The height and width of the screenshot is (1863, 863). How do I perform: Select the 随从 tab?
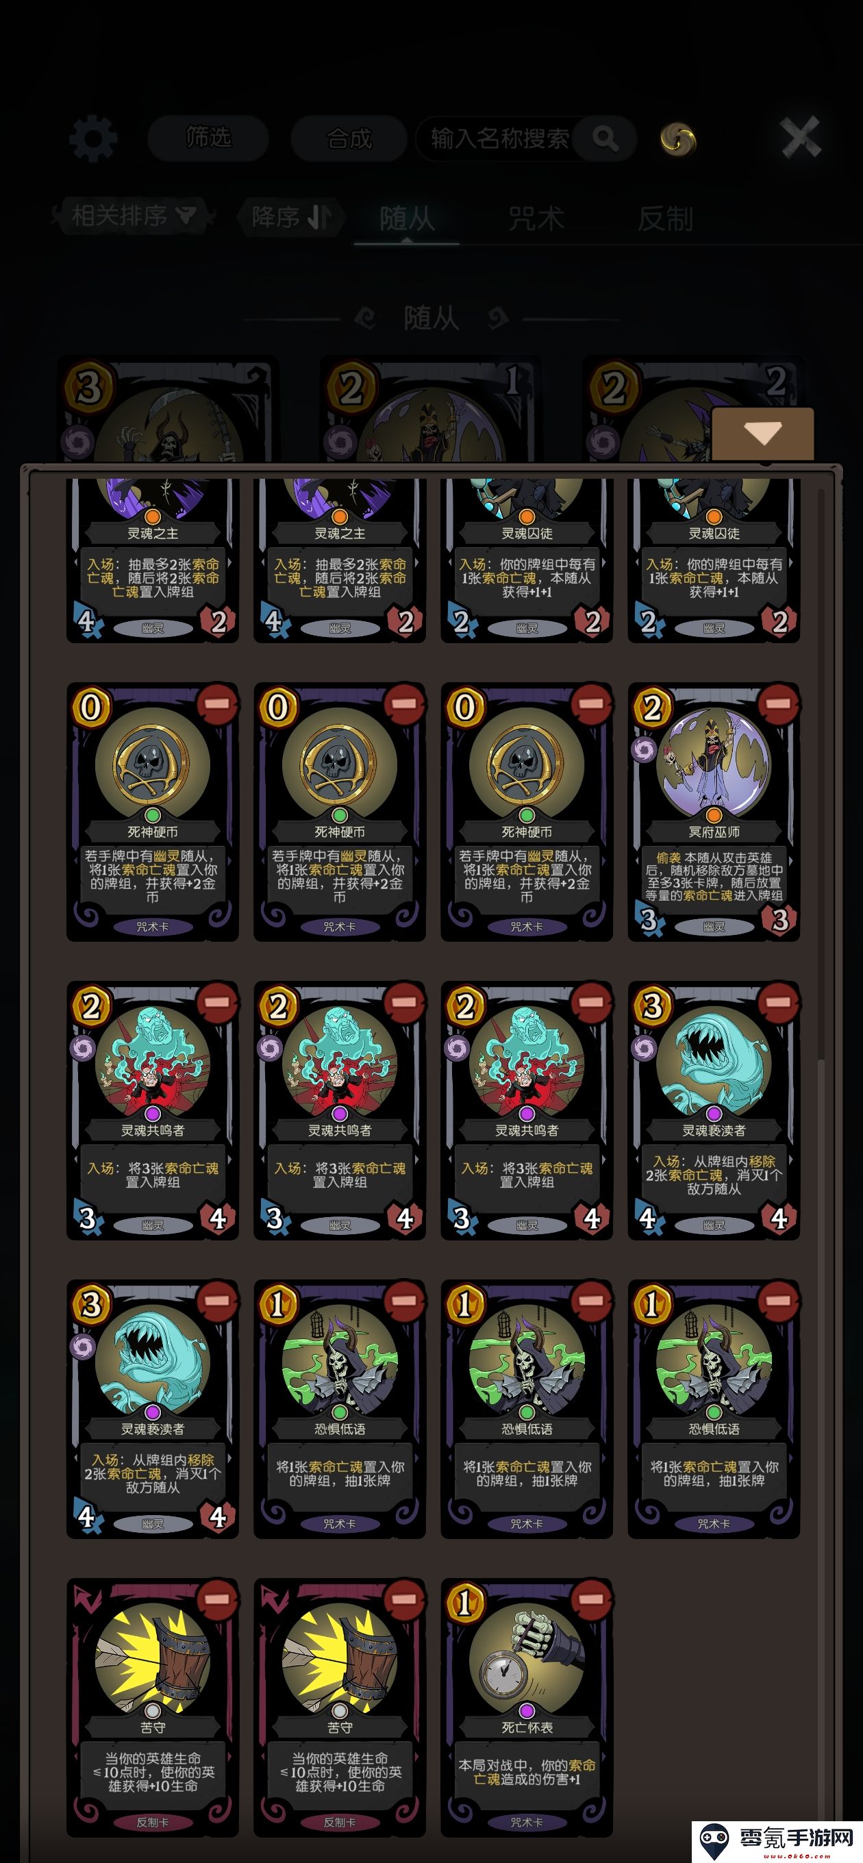408,218
